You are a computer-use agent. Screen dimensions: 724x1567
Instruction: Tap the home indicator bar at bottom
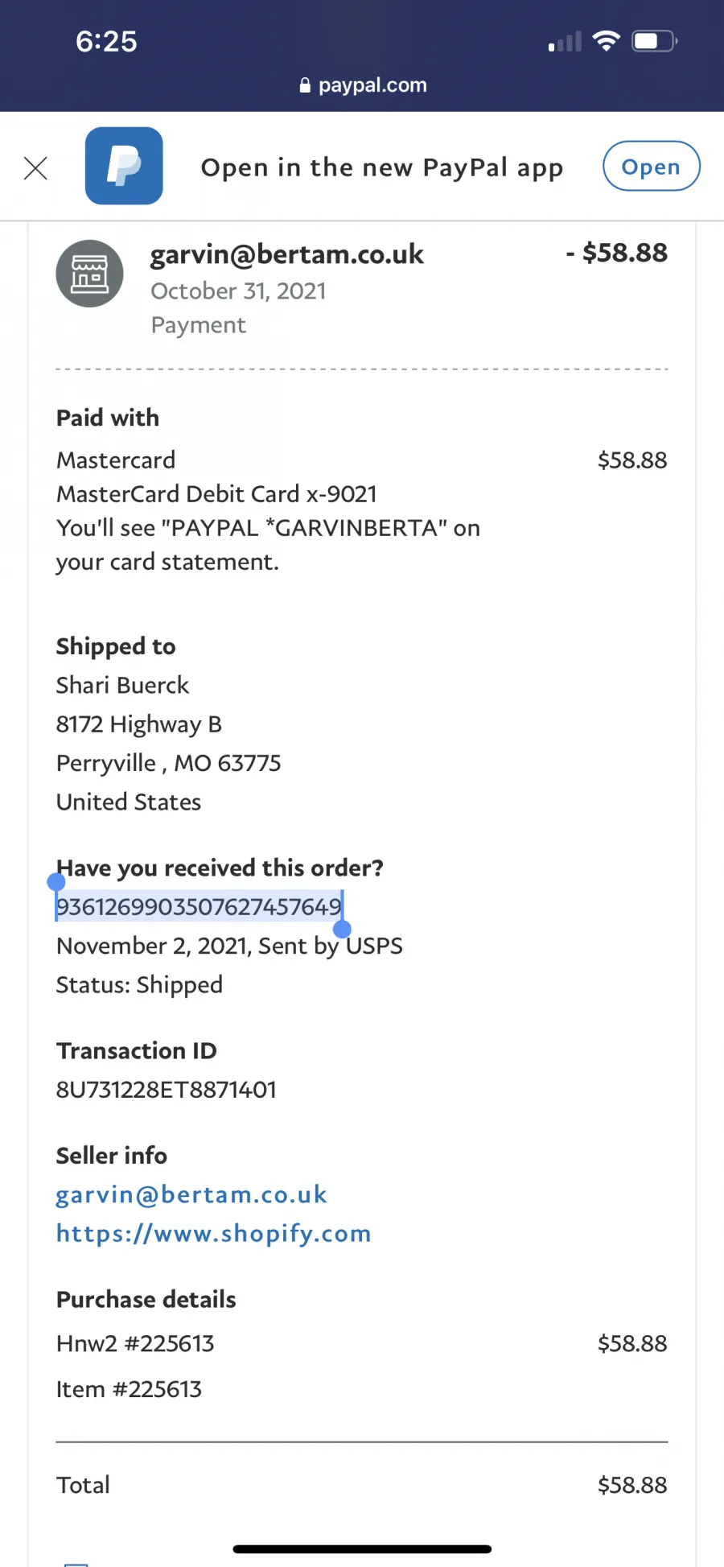pyautogui.click(x=362, y=1549)
